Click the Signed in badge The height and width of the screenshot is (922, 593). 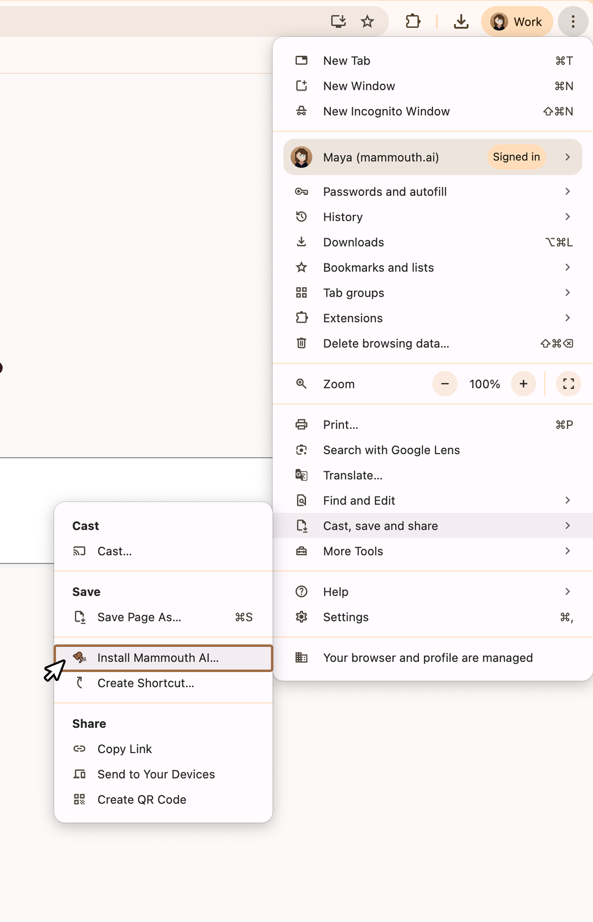tap(516, 157)
